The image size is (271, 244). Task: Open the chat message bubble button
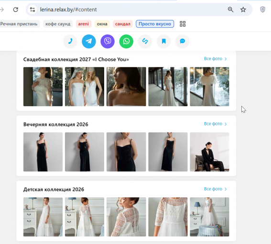(x=182, y=41)
